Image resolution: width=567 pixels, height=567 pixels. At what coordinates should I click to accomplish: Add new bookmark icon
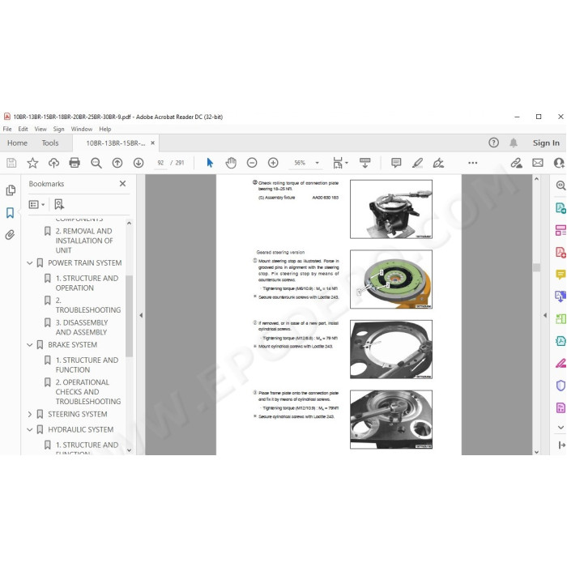(x=59, y=204)
